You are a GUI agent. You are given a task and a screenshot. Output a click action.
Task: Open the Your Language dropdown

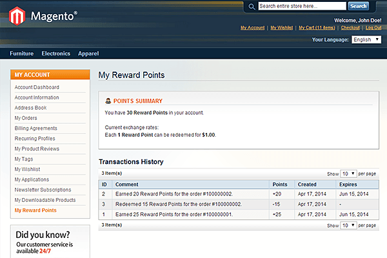(x=366, y=39)
